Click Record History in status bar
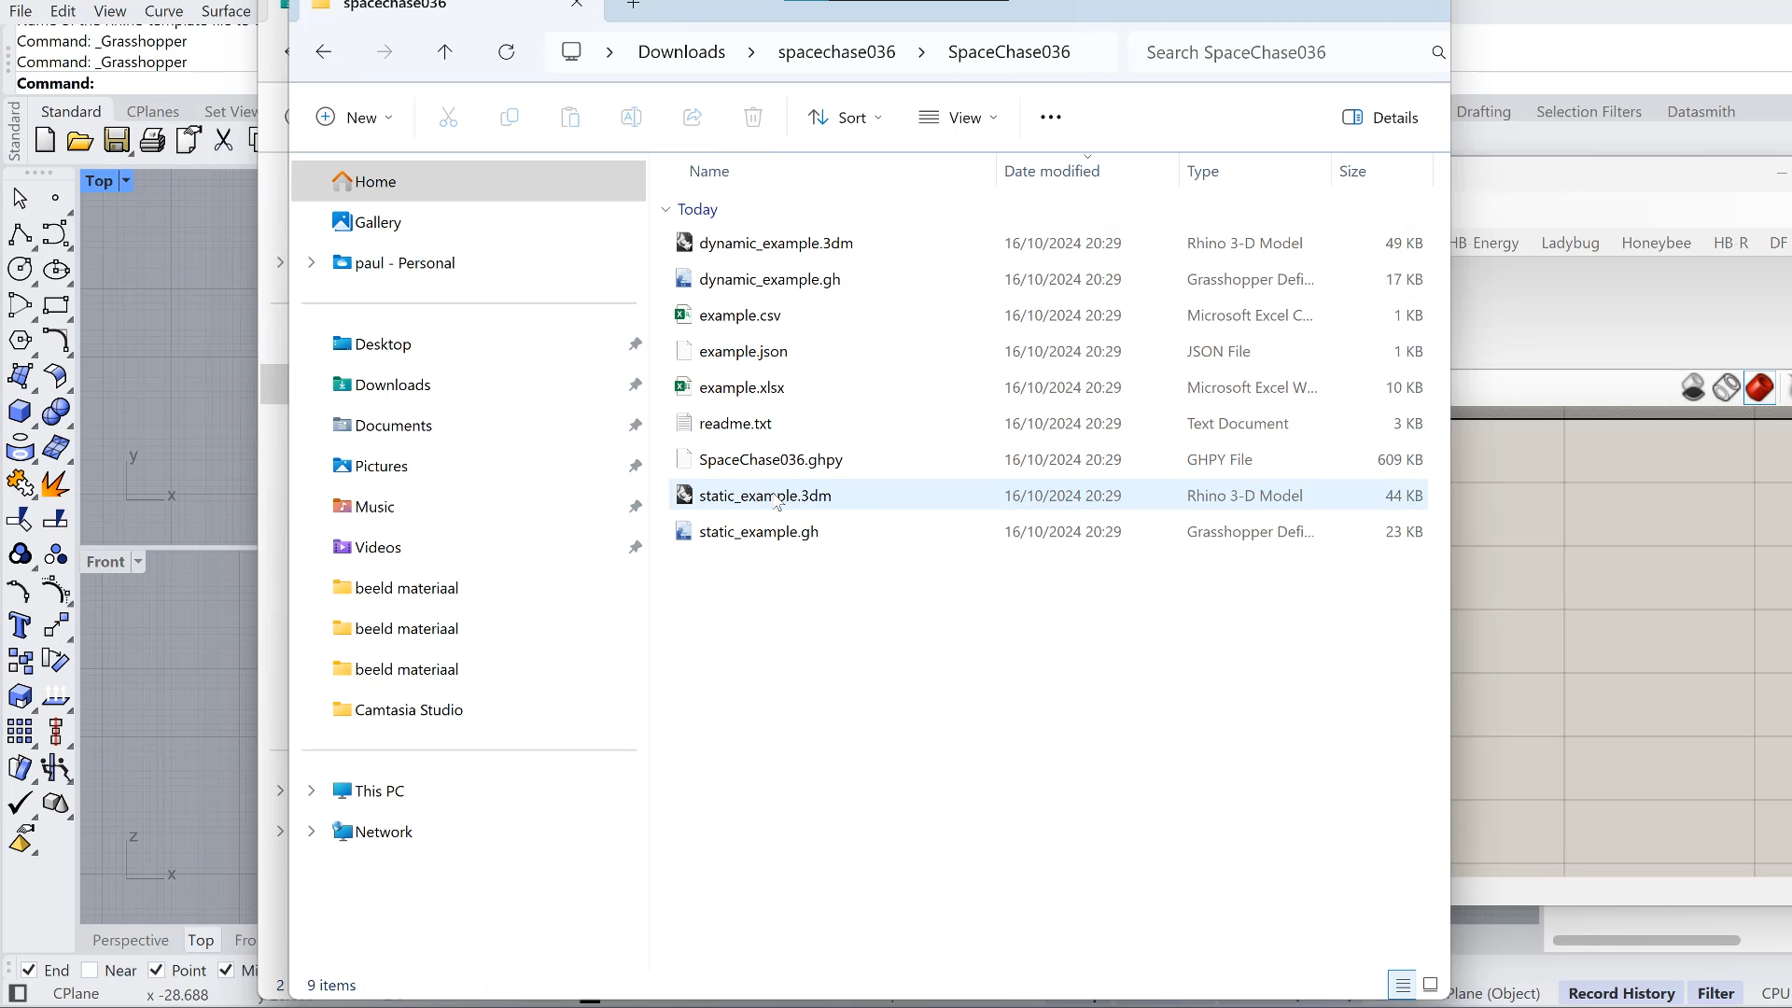Viewport: 1792px width, 1008px height. tap(1621, 993)
